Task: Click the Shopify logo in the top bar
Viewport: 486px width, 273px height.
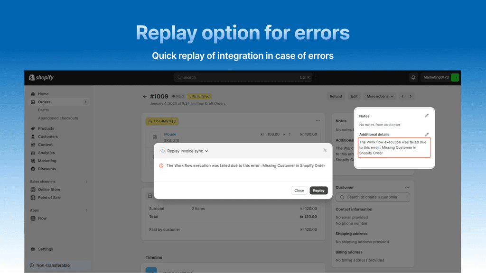Action: (40, 77)
